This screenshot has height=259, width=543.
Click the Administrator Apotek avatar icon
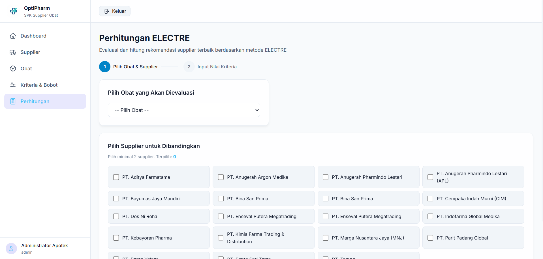(11, 249)
